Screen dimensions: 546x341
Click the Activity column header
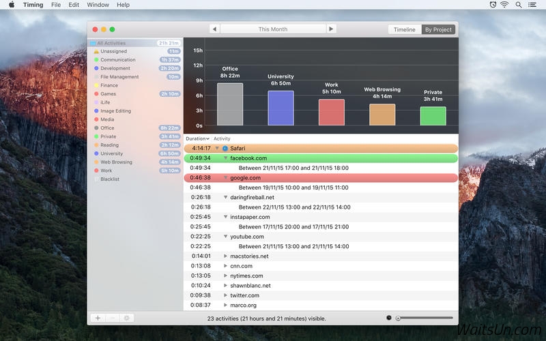(222, 138)
